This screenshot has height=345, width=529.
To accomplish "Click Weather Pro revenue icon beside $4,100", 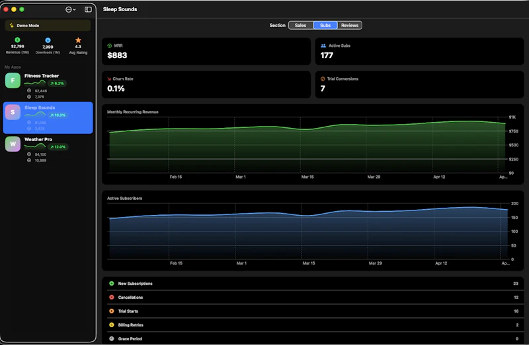I will pyautogui.click(x=29, y=154).
